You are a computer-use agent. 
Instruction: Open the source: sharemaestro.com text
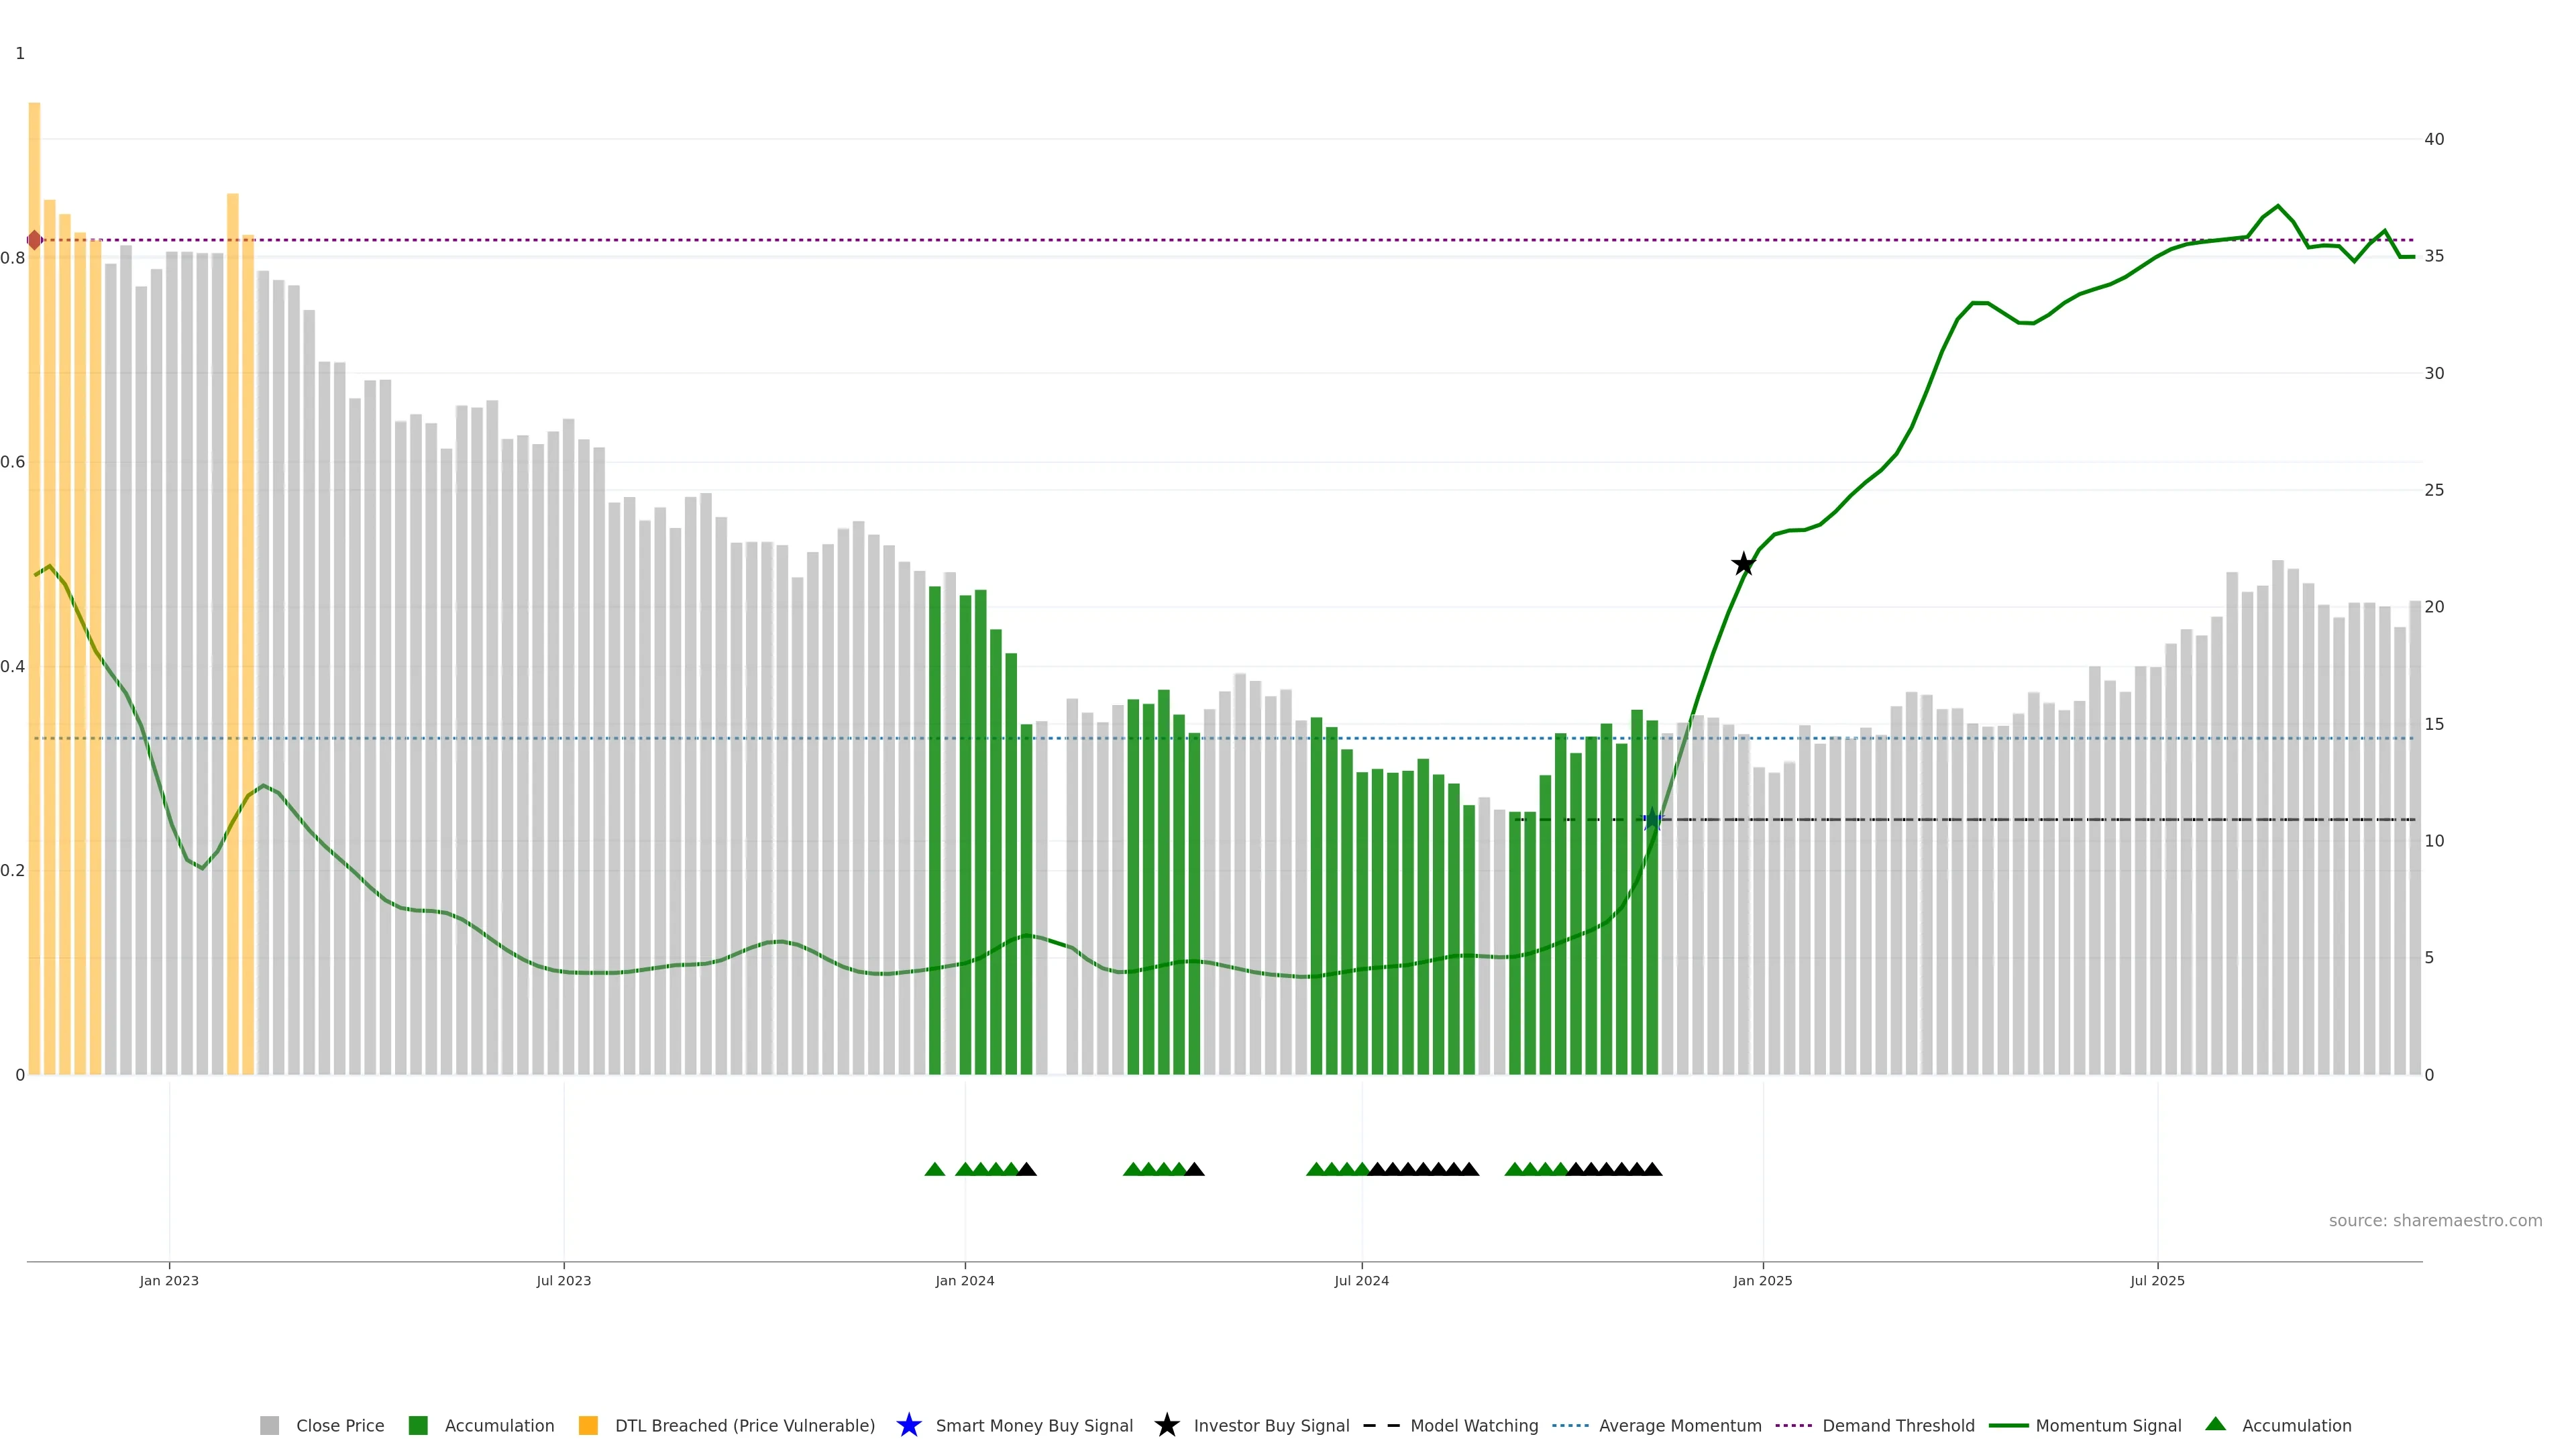point(2435,1221)
